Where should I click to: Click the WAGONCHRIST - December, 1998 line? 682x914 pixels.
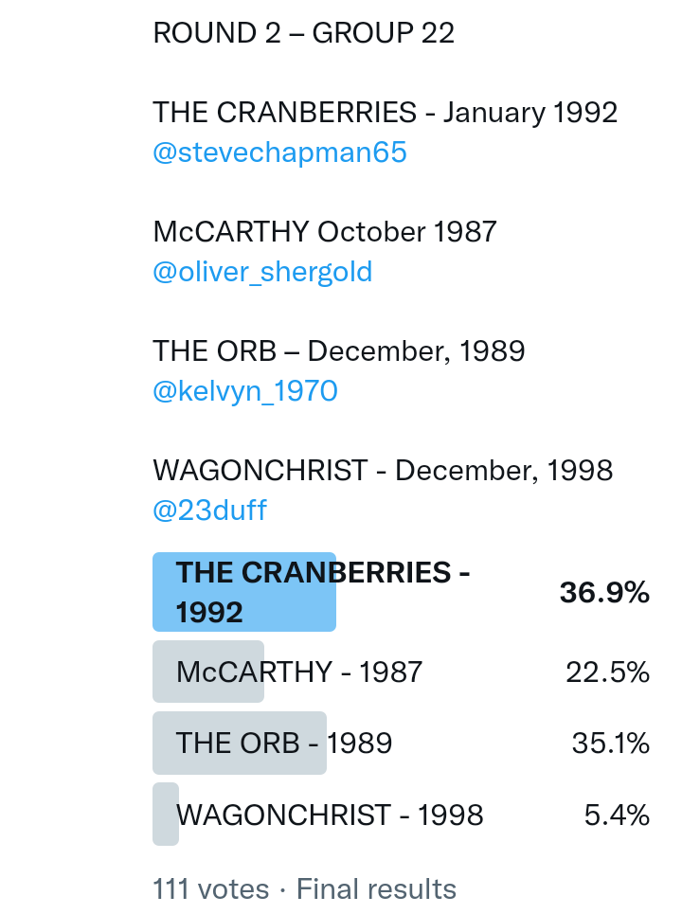(x=383, y=471)
